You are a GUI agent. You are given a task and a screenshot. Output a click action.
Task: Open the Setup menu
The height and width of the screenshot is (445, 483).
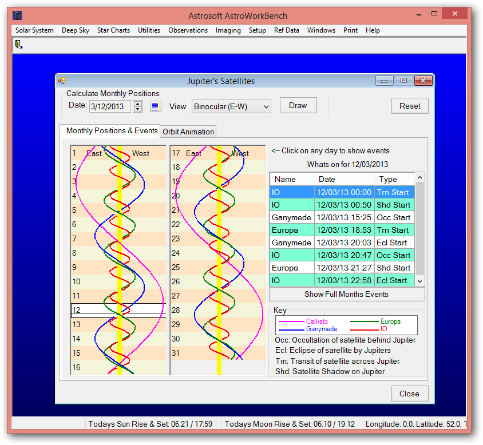[257, 30]
